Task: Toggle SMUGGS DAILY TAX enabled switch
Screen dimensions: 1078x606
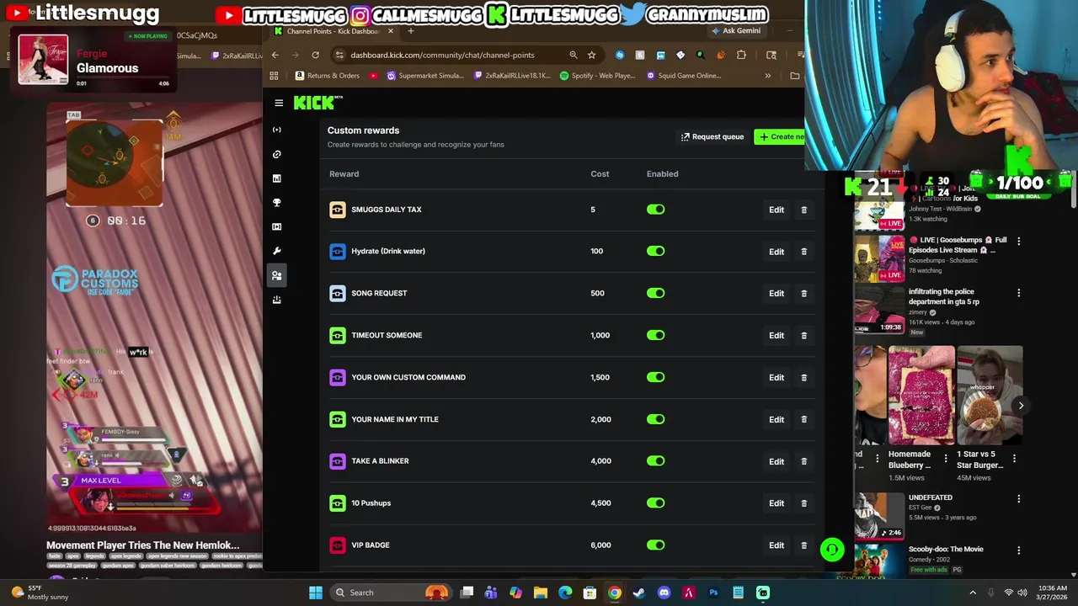Action: click(x=655, y=210)
